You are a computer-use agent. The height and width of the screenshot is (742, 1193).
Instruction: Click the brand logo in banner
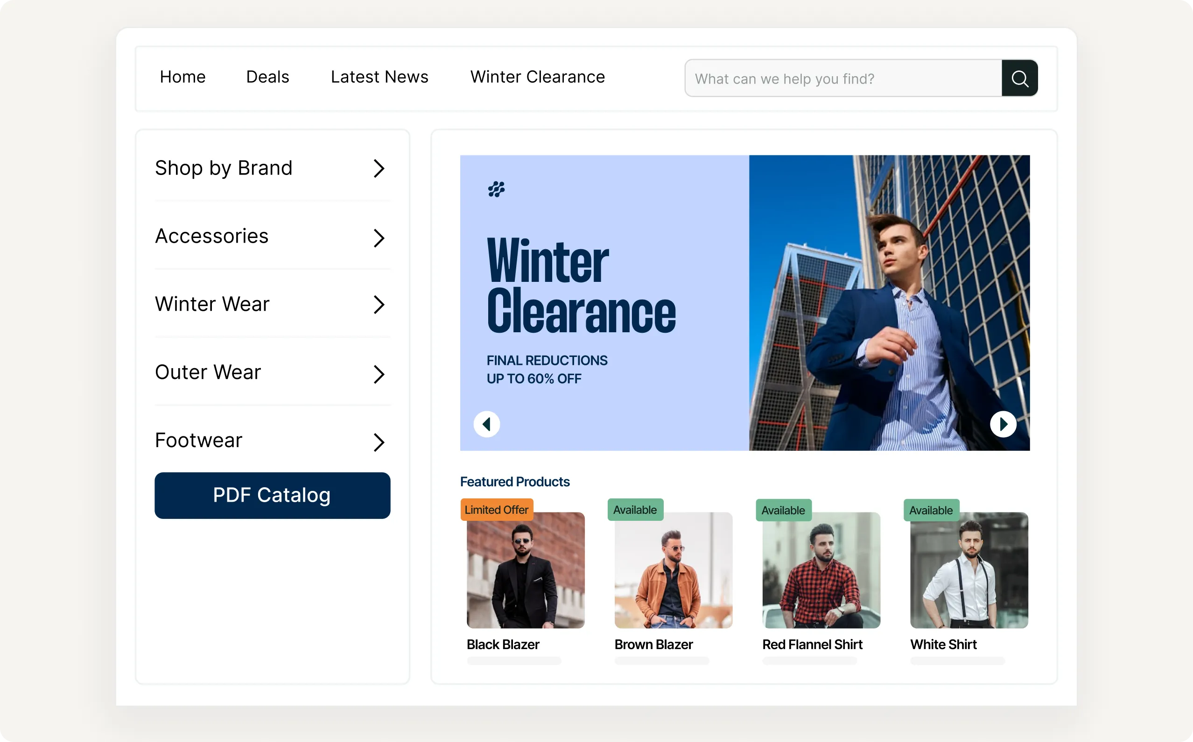pyautogui.click(x=496, y=189)
